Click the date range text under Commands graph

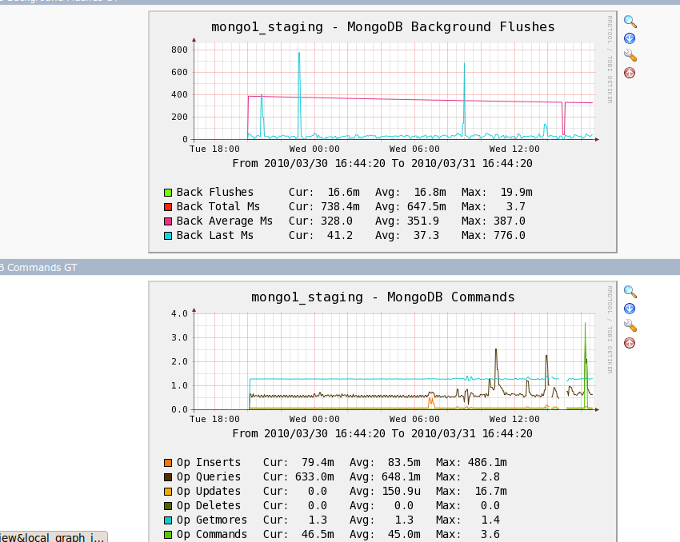pos(382,434)
